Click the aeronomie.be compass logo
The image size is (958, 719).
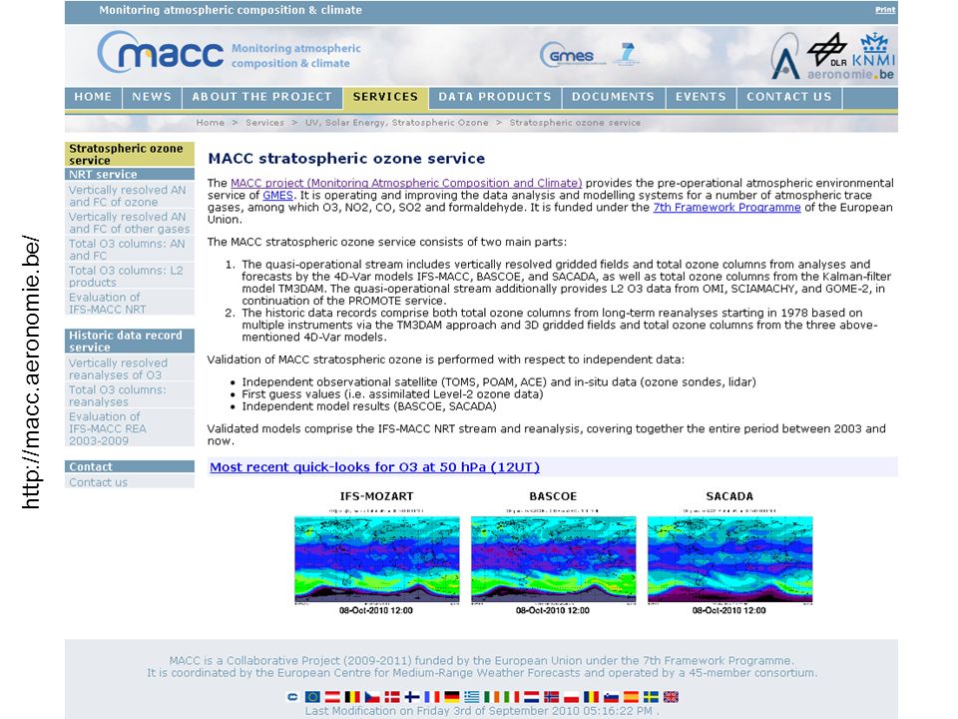tap(784, 56)
